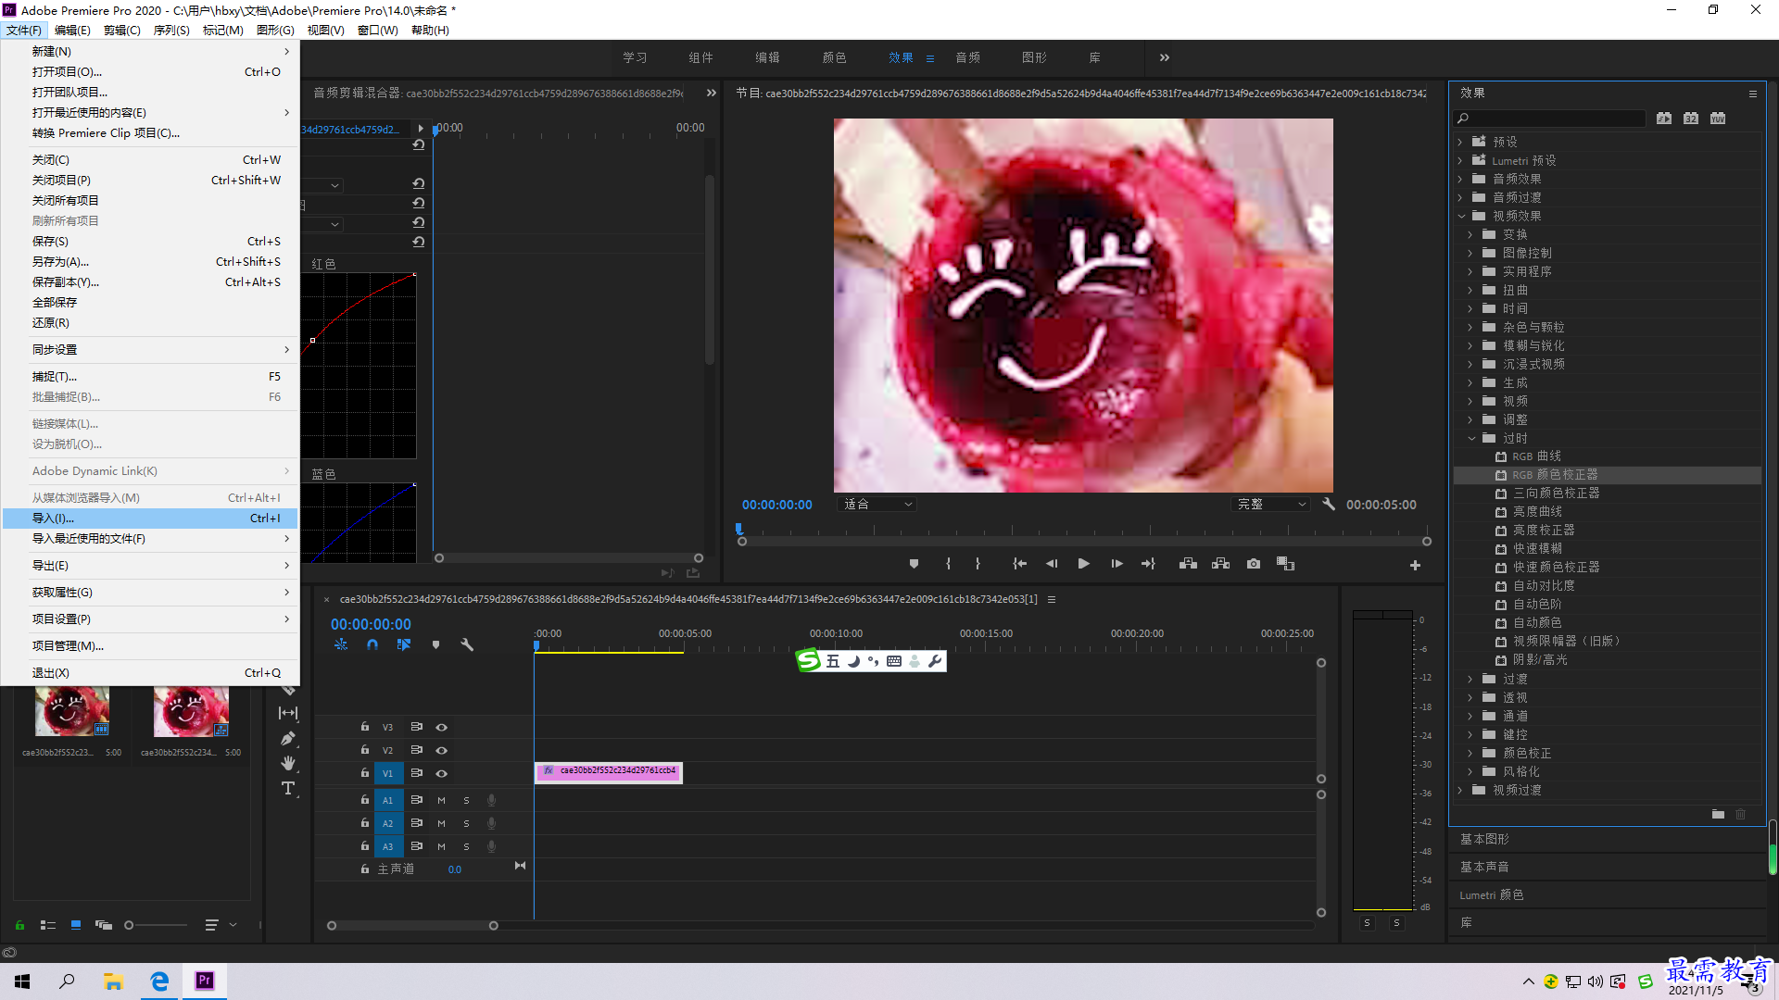Select the RGB 曲线 effect
Image resolution: width=1779 pixels, height=1000 pixels.
pos(1536,456)
